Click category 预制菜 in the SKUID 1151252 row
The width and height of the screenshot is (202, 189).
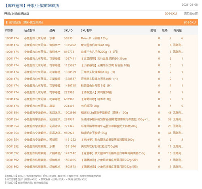point(53,140)
